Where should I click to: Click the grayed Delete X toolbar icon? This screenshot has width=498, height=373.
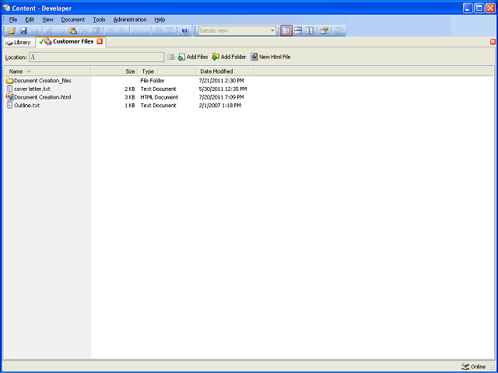[85, 31]
